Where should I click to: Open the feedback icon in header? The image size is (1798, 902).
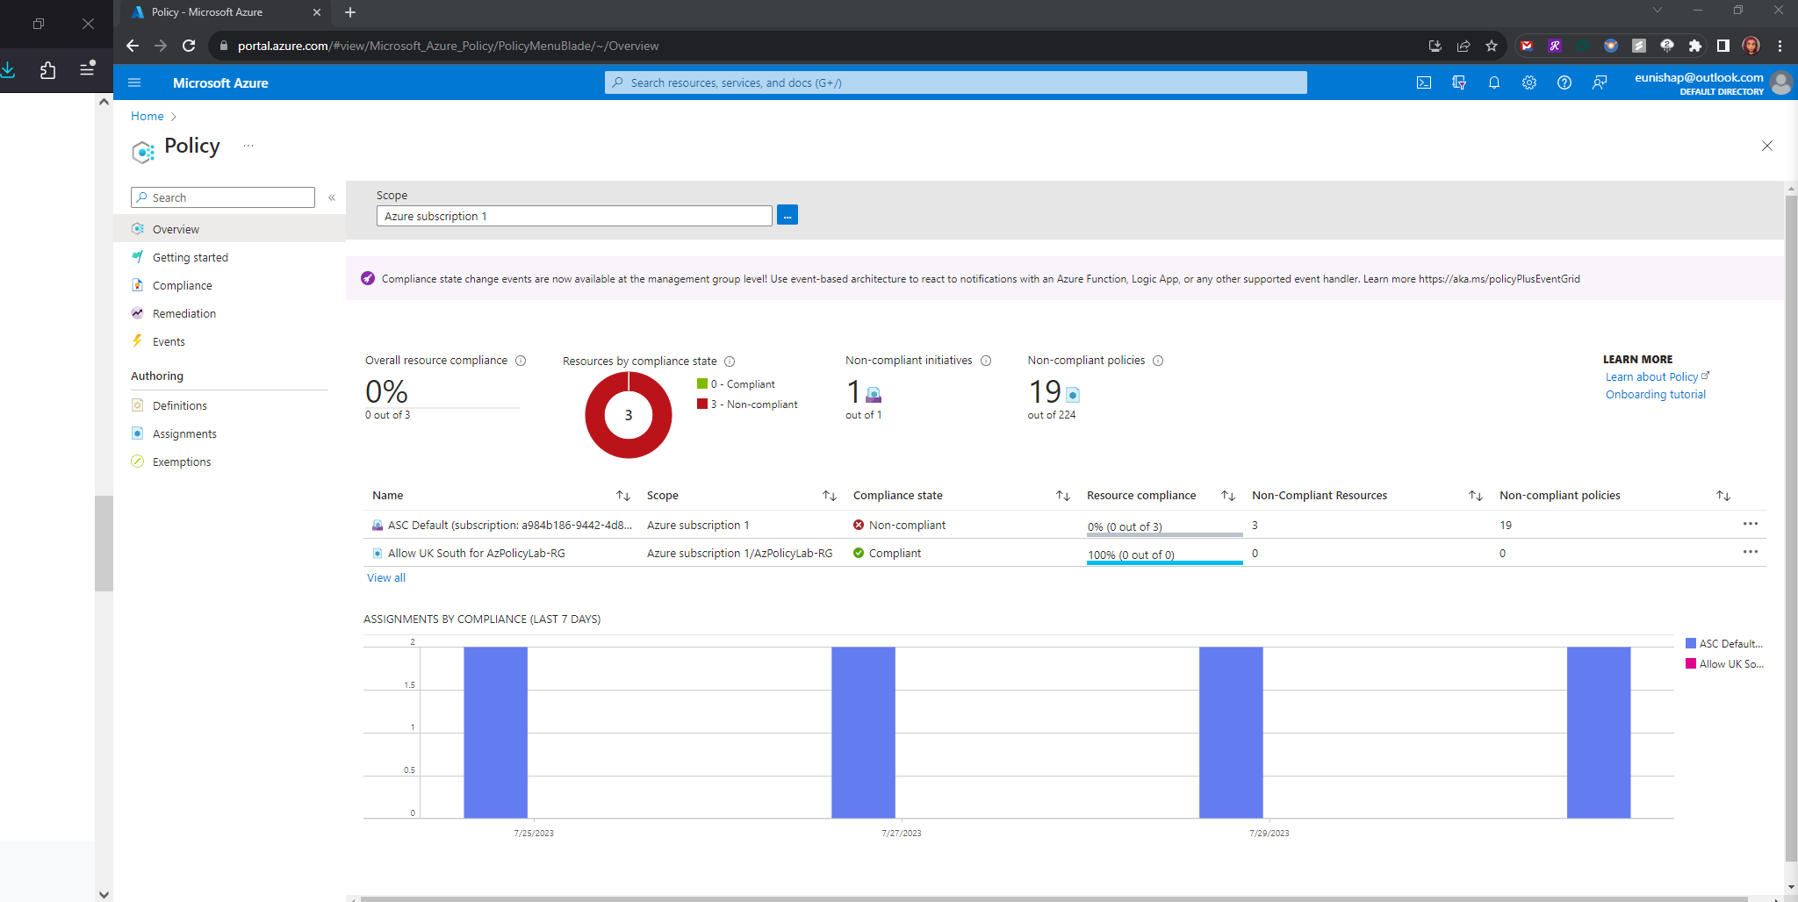(x=1600, y=82)
